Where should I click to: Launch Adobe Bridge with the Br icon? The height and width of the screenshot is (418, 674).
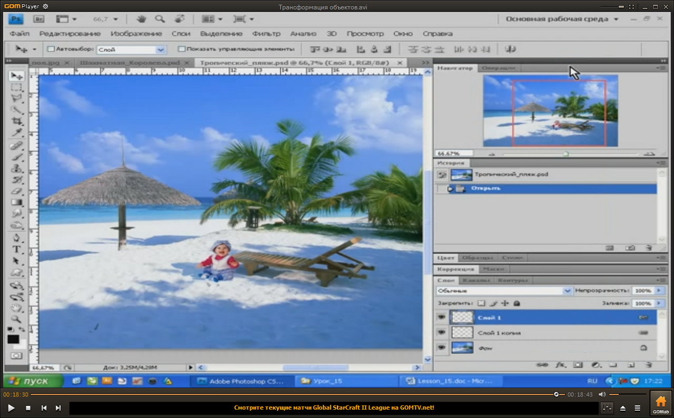(x=39, y=19)
